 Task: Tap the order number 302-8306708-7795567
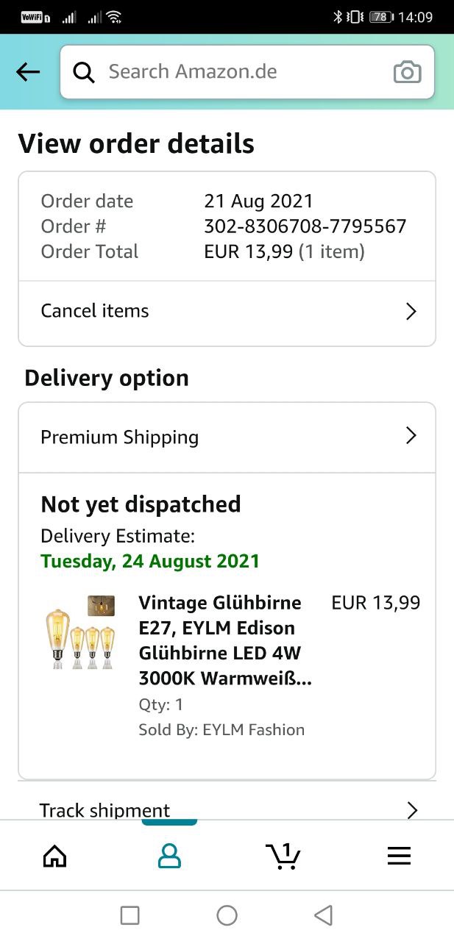click(305, 226)
